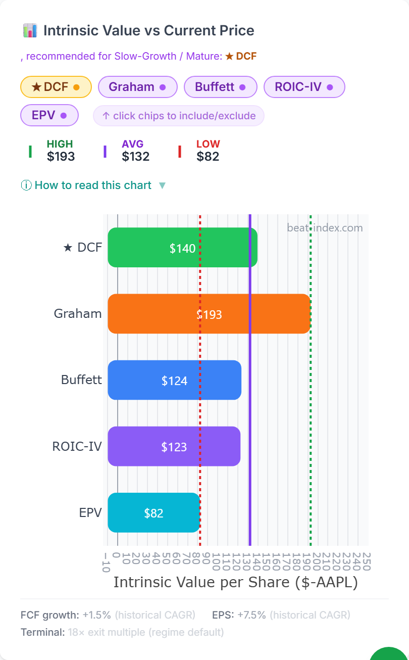Click the recommended DCF label in subtitle
409x660 pixels.
pyautogui.click(x=241, y=56)
